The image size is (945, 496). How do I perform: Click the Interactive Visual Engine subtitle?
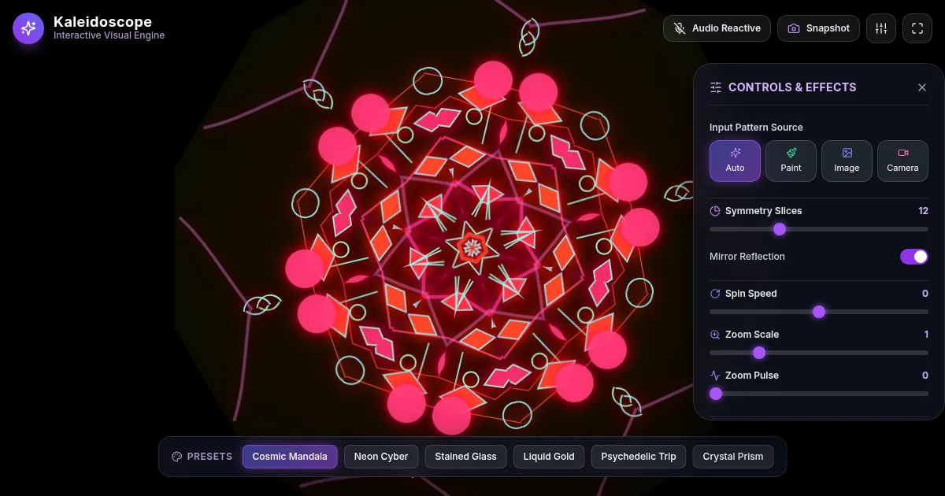tap(109, 35)
